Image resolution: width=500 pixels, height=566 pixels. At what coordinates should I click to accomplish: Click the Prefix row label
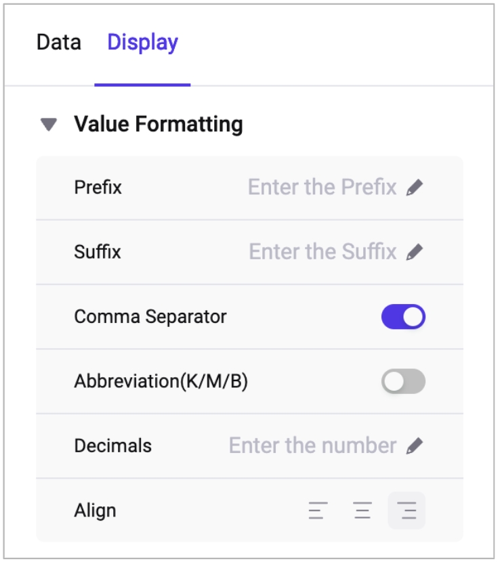pos(98,188)
